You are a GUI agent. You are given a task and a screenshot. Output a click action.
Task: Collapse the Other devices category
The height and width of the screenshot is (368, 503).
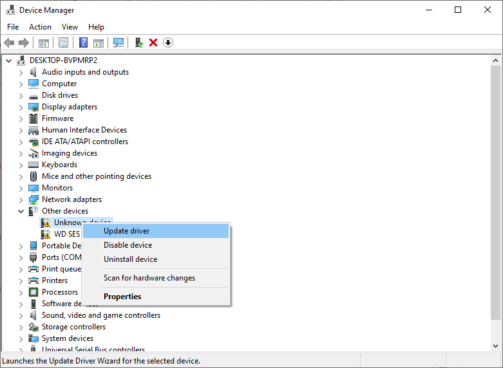click(x=21, y=211)
